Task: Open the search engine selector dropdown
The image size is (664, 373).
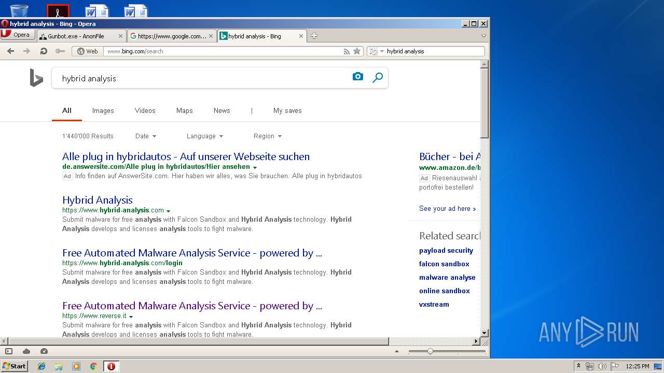Action: (x=376, y=51)
